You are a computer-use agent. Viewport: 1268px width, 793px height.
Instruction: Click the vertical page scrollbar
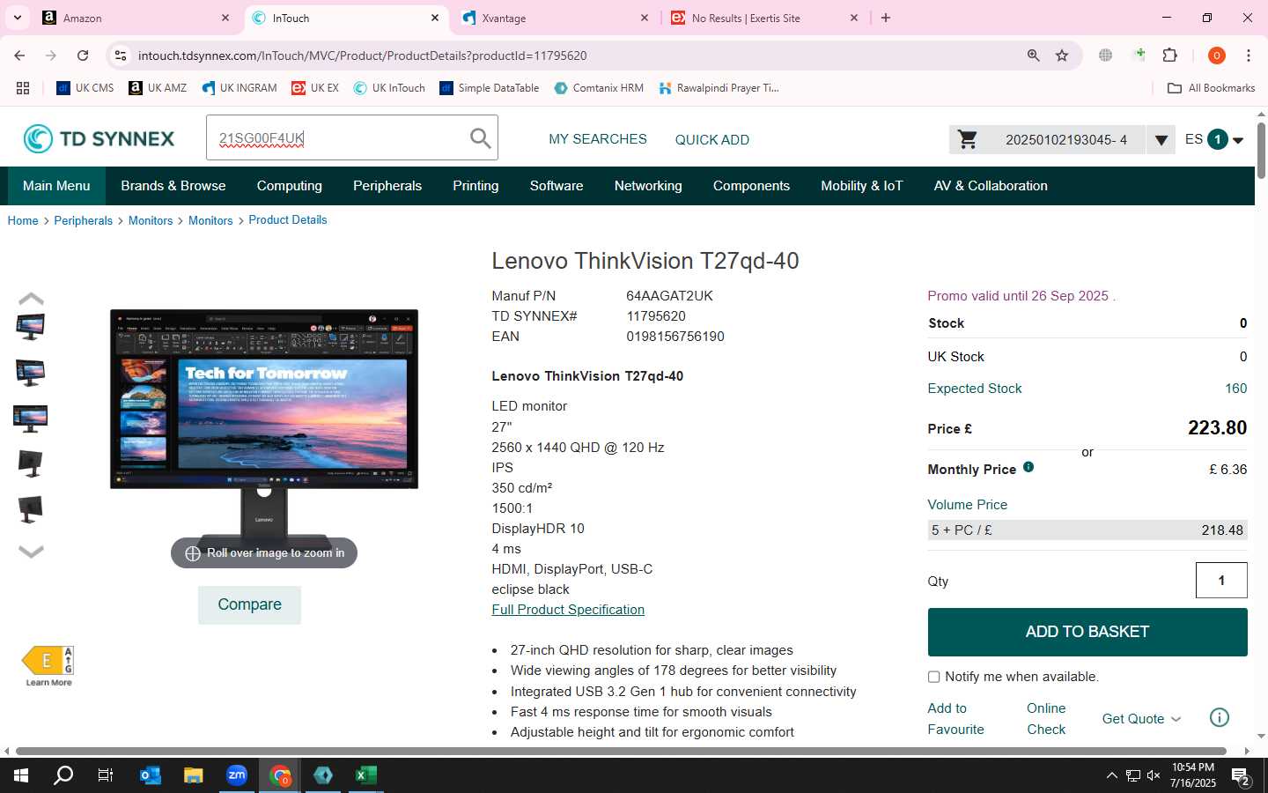(x=1261, y=150)
